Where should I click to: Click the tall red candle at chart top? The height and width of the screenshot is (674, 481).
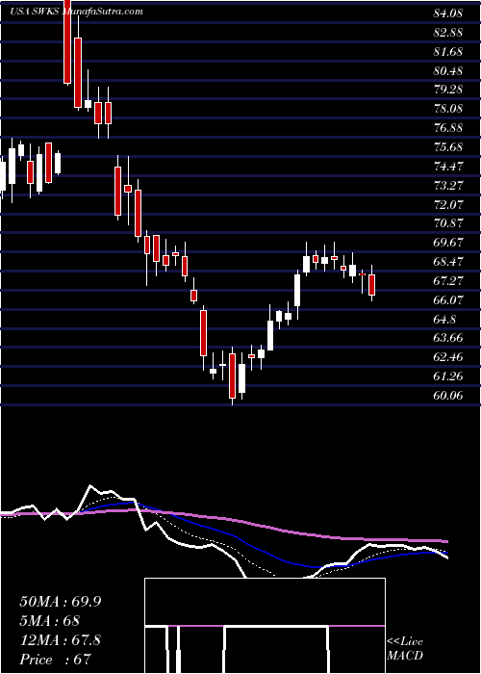pos(67,41)
